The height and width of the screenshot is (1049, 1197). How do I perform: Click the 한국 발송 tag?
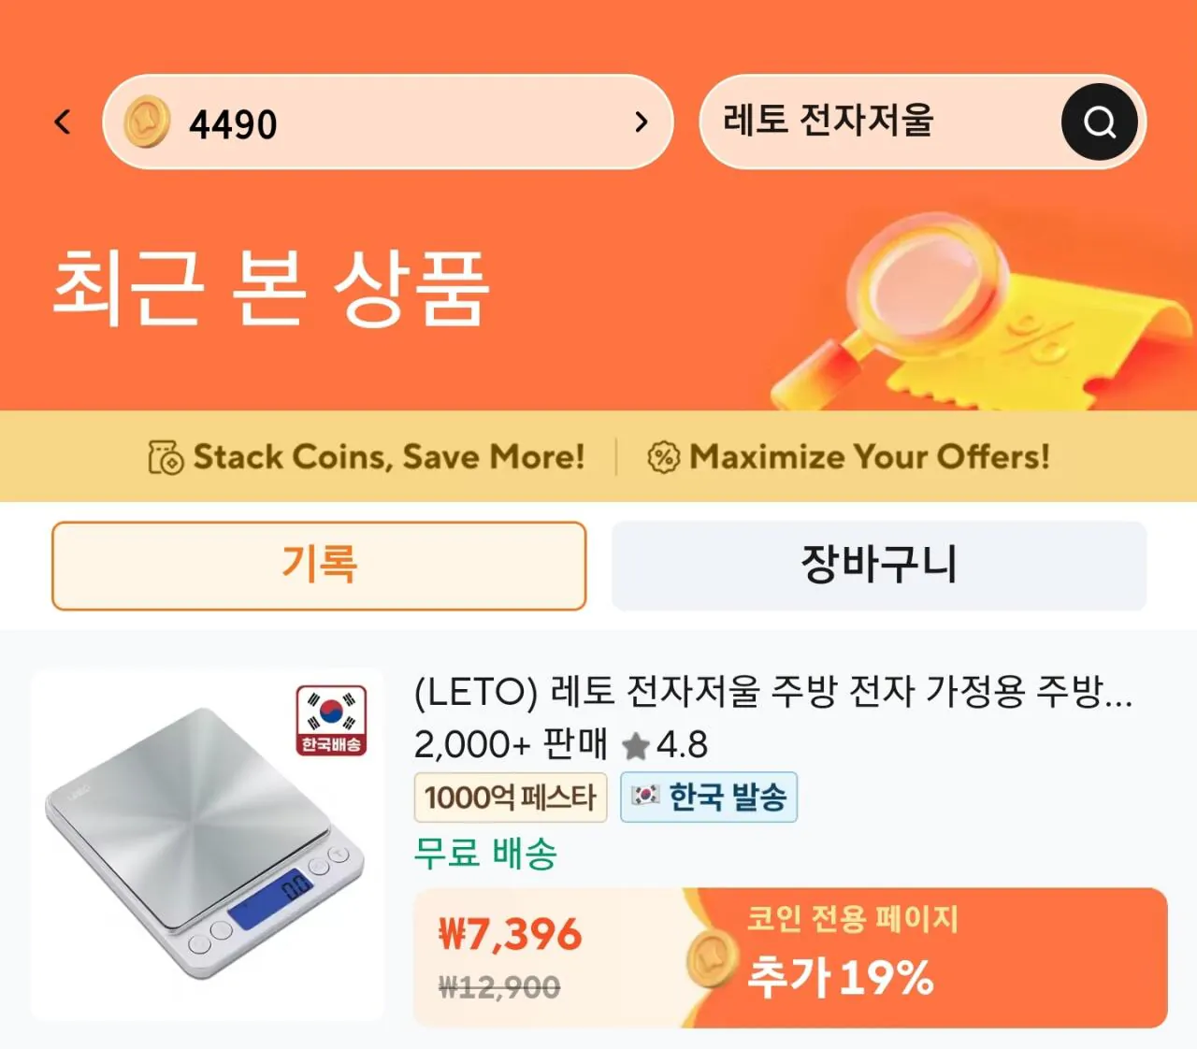pyautogui.click(x=709, y=798)
